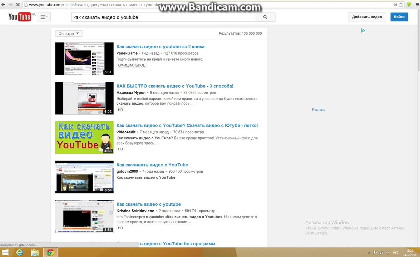This screenshot has height=257, width=420.
Task: Click the YouTube logo
Action: 20,17
